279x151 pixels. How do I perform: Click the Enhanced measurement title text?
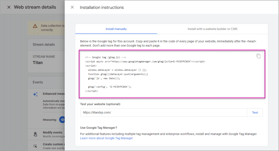pos(54,94)
